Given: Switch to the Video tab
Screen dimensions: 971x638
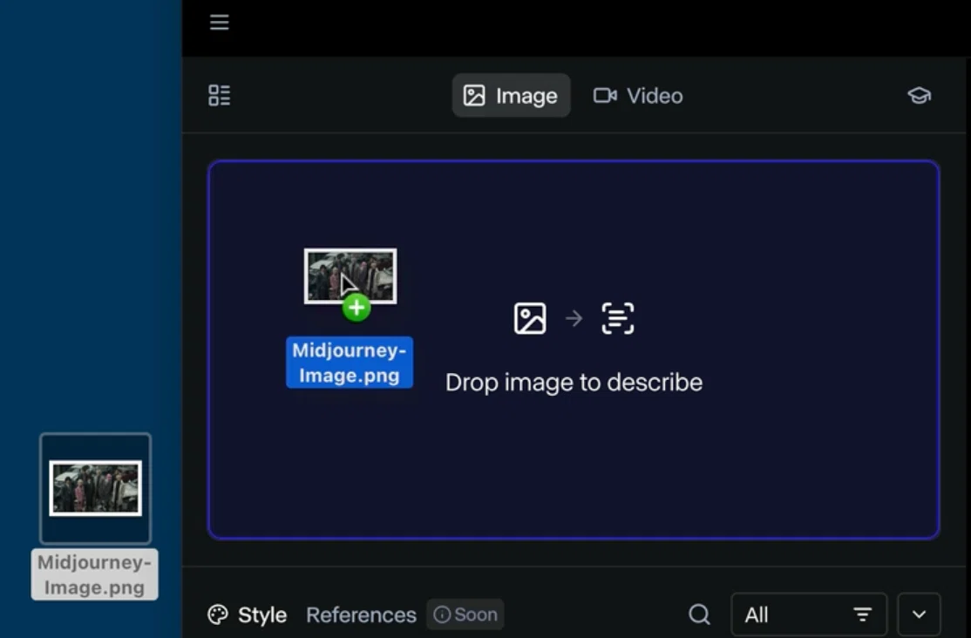Looking at the screenshot, I should [x=638, y=95].
